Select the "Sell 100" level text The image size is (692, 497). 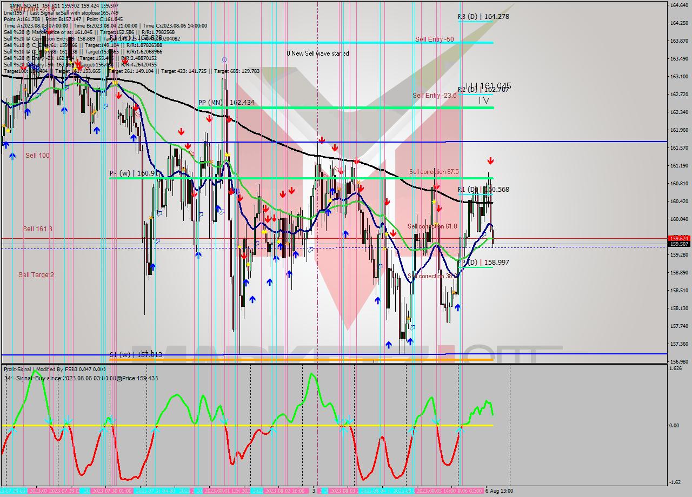[37, 156]
